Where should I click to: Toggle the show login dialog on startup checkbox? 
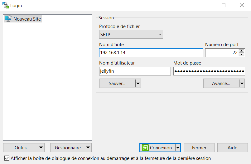[7, 158]
